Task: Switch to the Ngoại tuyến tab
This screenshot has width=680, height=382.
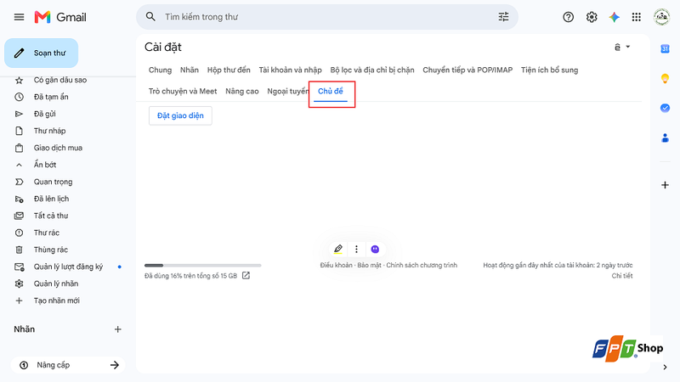Action: click(x=288, y=91)
